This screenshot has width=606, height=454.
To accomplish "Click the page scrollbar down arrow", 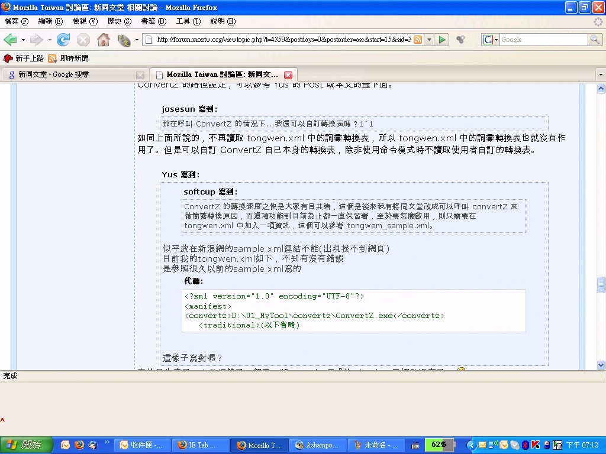I will click(601, 364).
